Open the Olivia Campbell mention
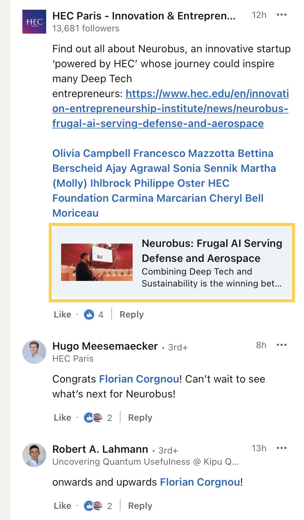Image resolution: width=304 pixels, height=520 pixels. pos(91,154)
